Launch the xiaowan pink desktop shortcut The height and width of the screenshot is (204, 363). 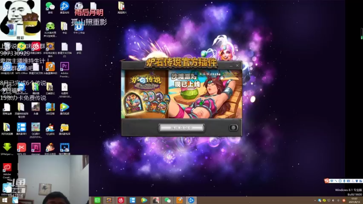click(x=36, y=149)
